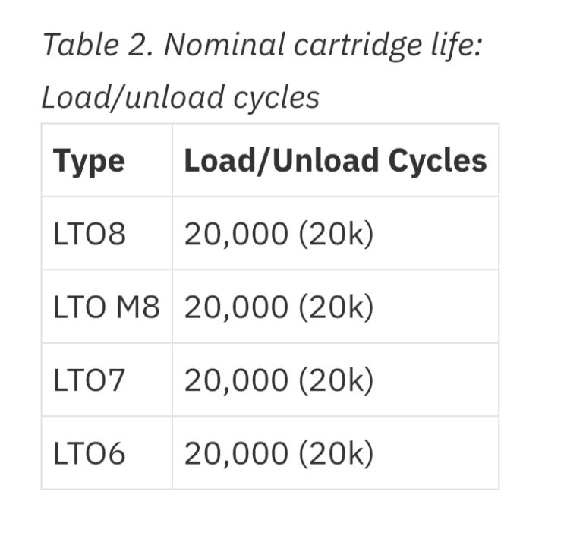
Task: Click '(20k)' in the LTO6 row
Action: (x=336, y=454)
